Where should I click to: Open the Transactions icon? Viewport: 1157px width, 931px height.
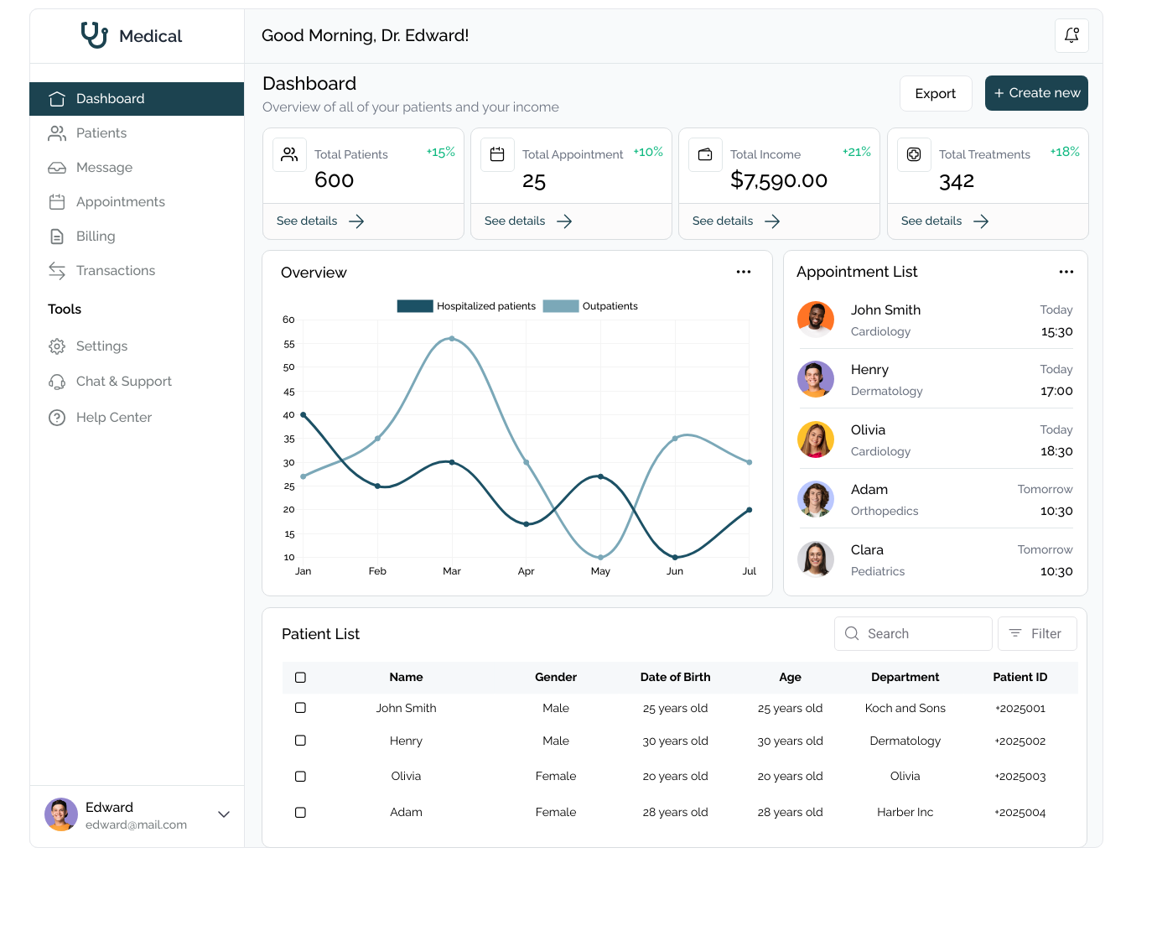pyautogui.click(x=57, y=270)
